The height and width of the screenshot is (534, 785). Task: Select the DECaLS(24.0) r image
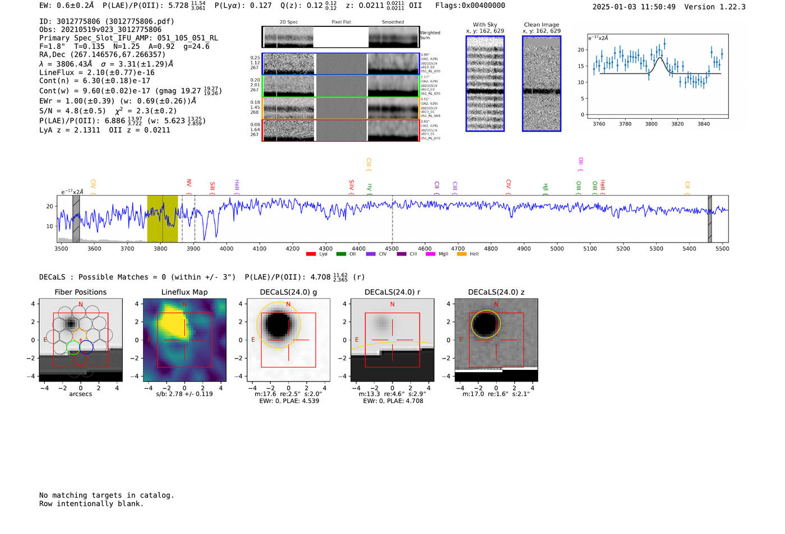coord(392,340)
